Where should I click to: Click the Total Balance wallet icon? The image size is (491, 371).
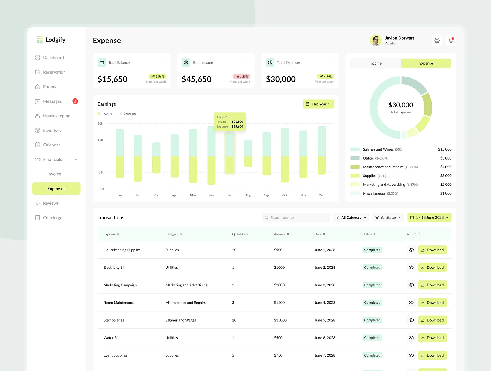[x=102, y=62]
